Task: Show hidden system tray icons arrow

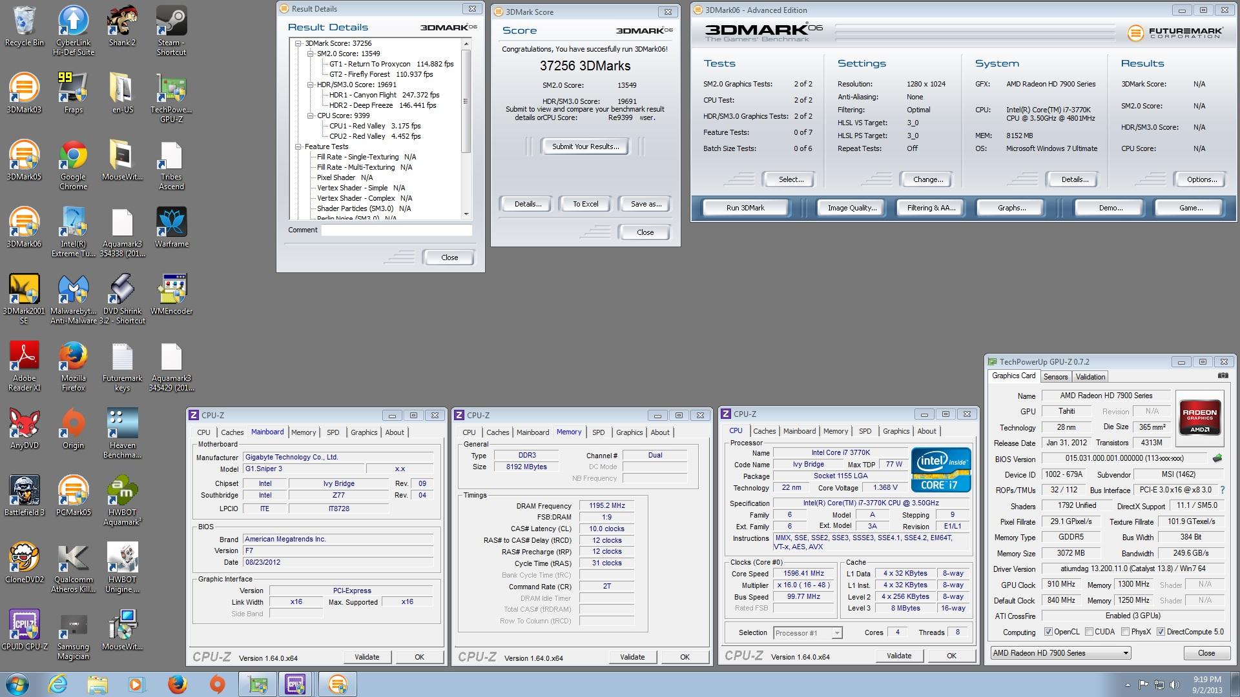Action: [1128, 685]
